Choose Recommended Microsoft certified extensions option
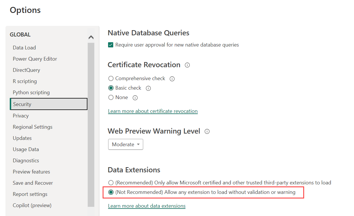The height and width of the screenshot is (216, 354). (111, 183)
